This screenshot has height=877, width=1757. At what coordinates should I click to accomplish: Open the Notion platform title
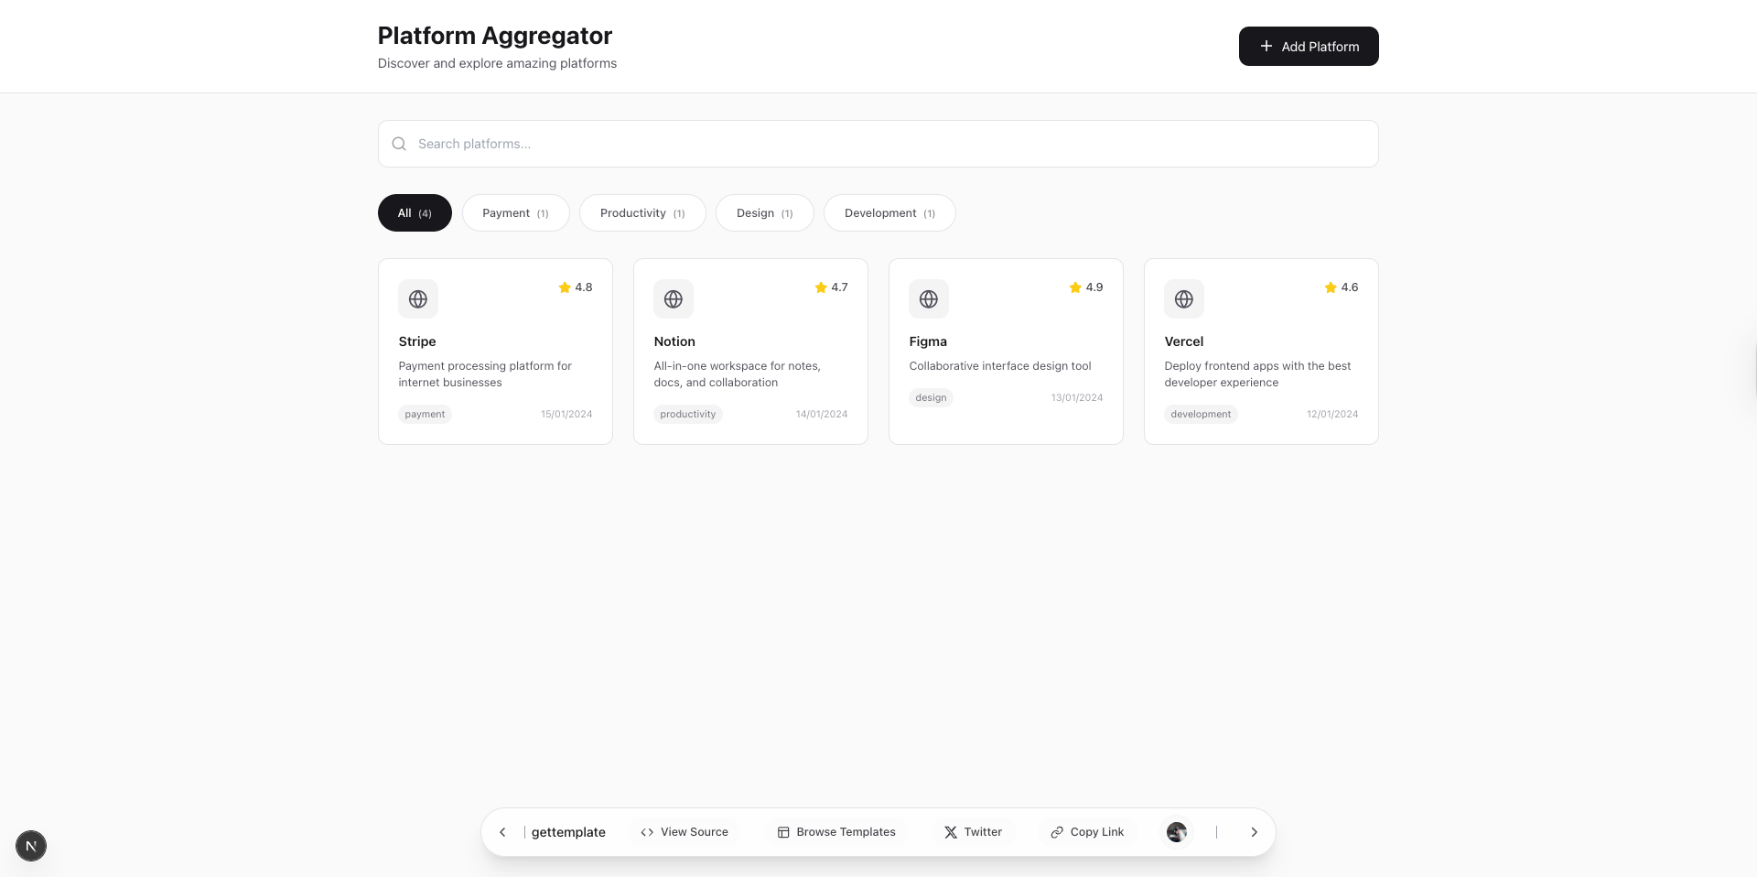(674, 341)
